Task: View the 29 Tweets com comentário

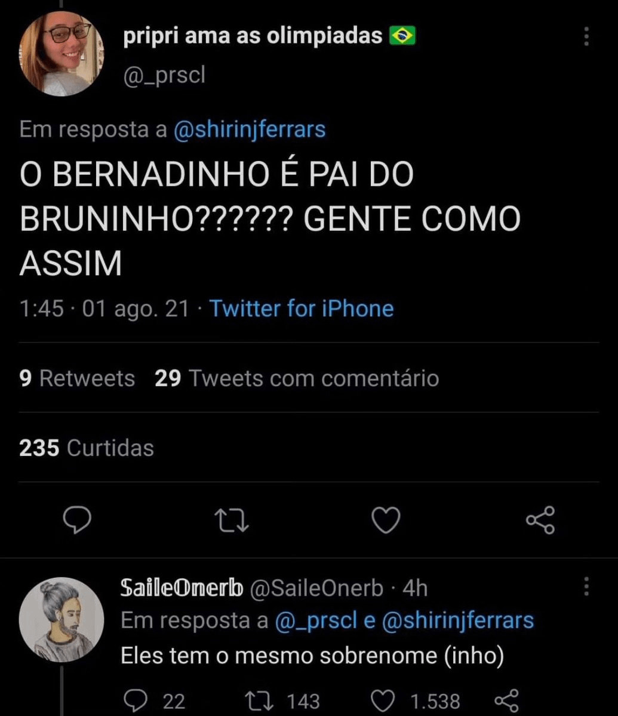Action: (297, 378)
